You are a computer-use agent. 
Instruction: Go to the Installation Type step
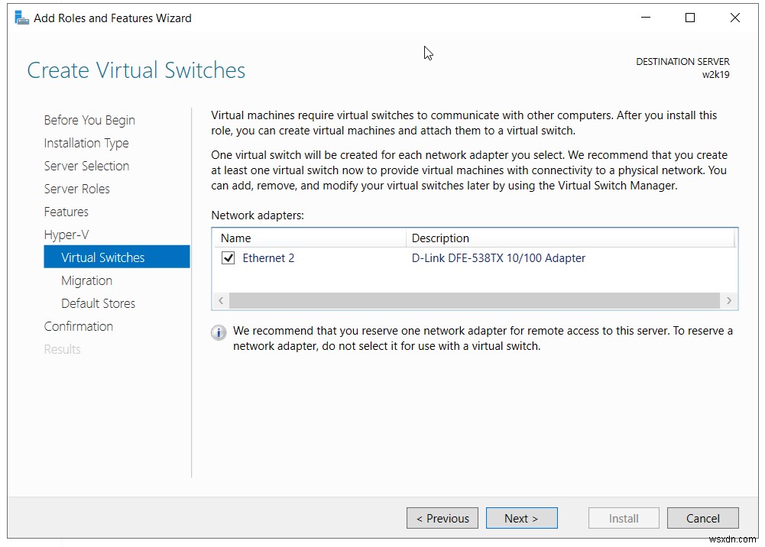86,143
